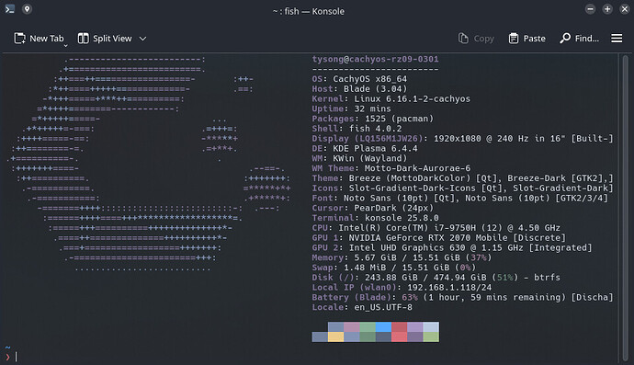Click the 'Display (LQ156M1JW26)' line

point(462,139)
